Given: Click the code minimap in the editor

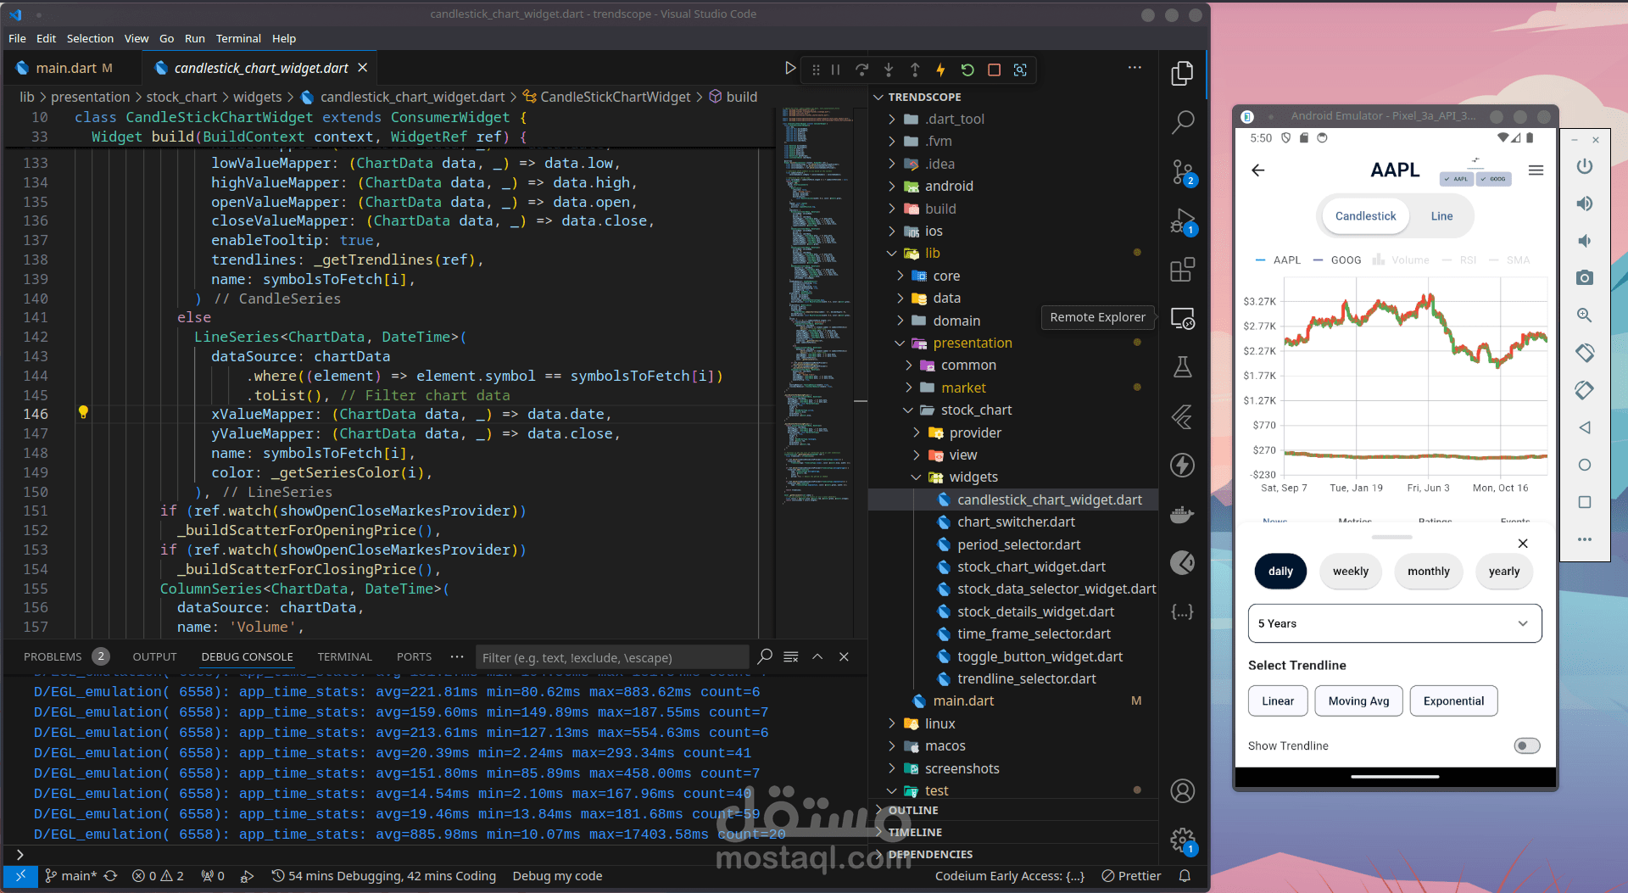Looking at the screenshot, I should coord(817,305).
